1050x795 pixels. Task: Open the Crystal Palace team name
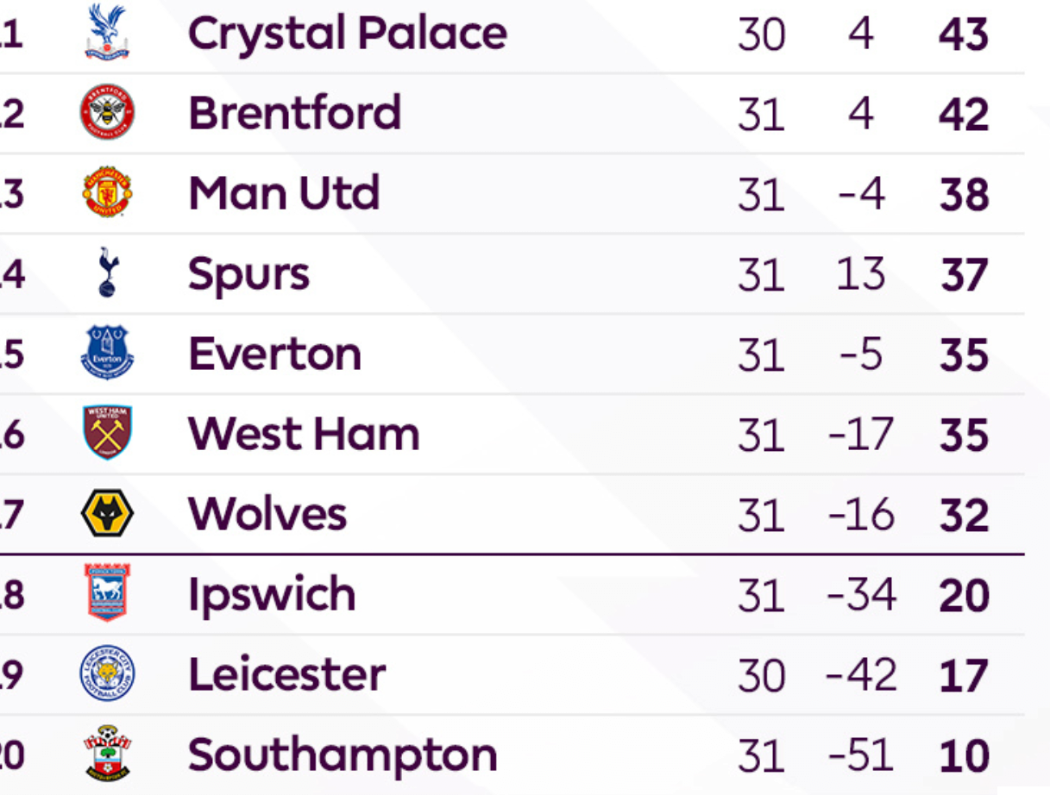[348, 34]
